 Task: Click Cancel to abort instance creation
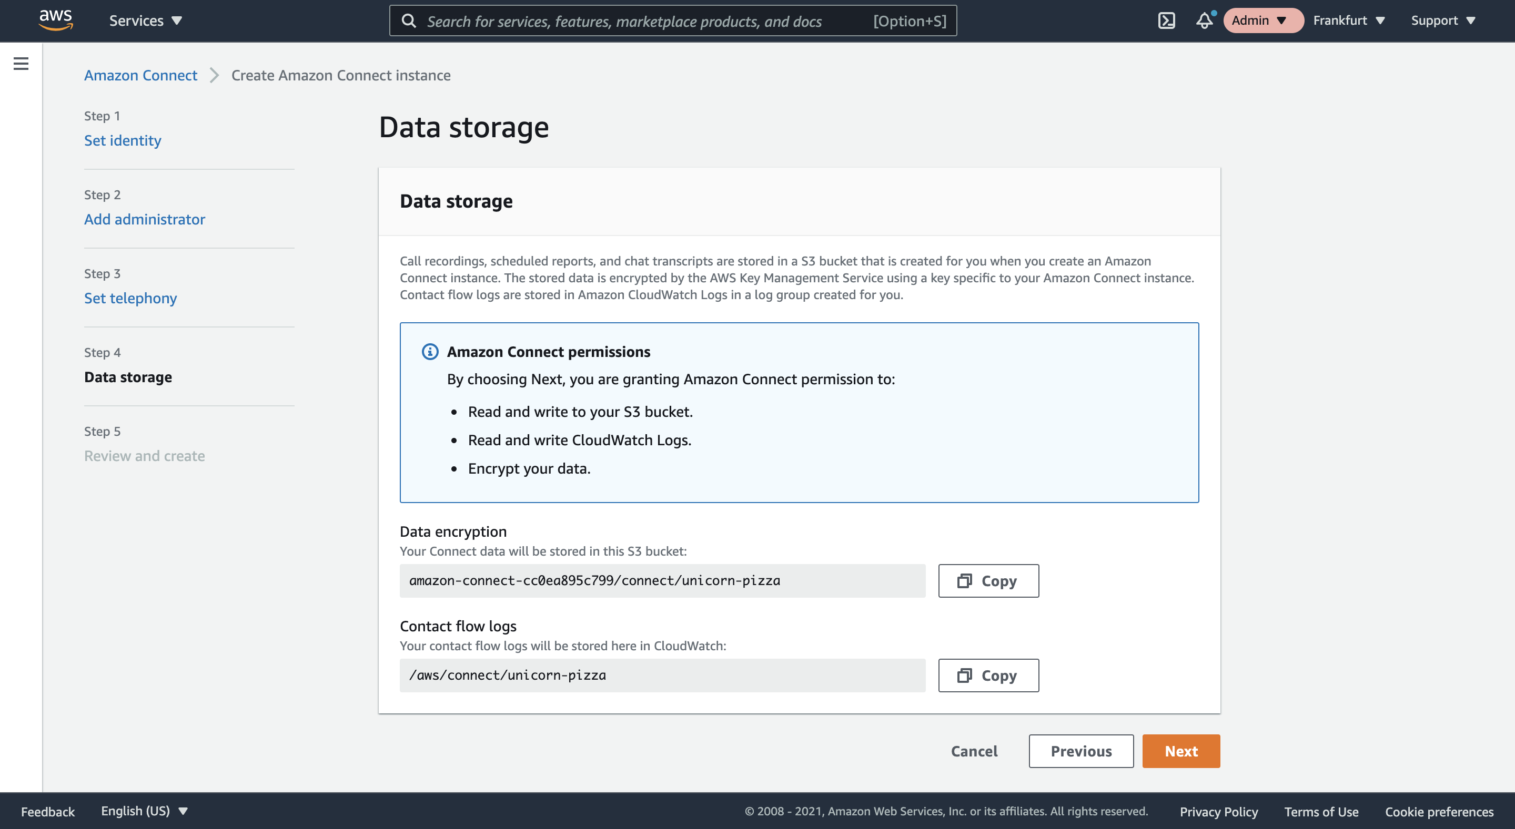[x=974, y=751]
